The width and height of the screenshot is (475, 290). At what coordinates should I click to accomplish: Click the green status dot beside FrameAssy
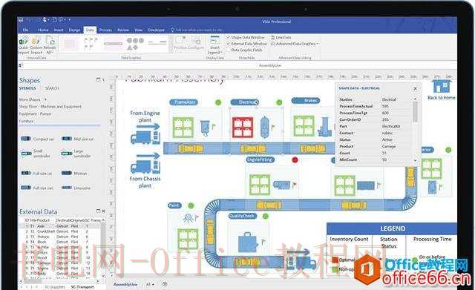[x=218, y=102]
